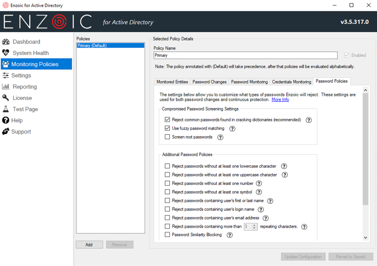The height and width of the screenshot is (266, 377).
Task: Click help icon beside Use fuzzy password matching
Action: point(232,129)
